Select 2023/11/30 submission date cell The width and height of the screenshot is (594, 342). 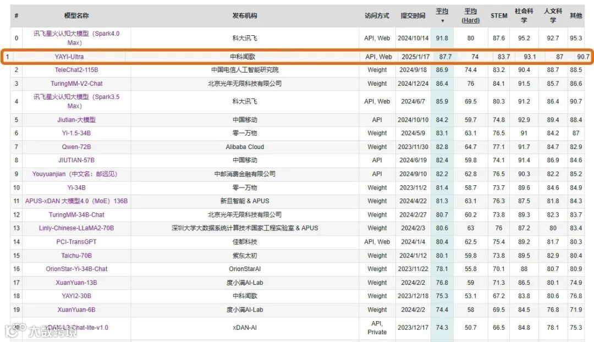[413, 147]
